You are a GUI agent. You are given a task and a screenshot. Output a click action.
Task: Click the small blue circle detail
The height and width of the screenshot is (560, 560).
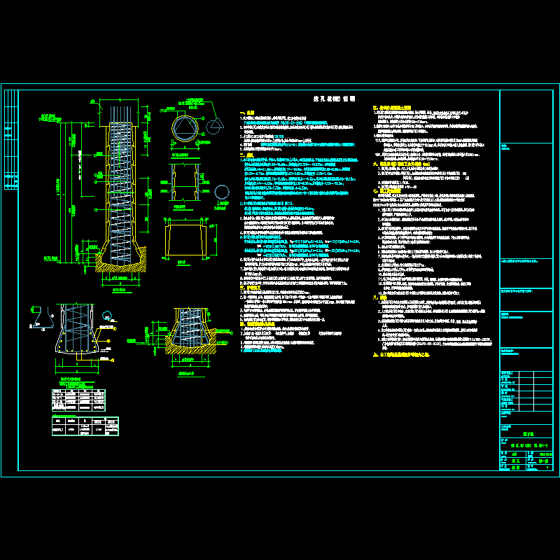pos(223,192)
